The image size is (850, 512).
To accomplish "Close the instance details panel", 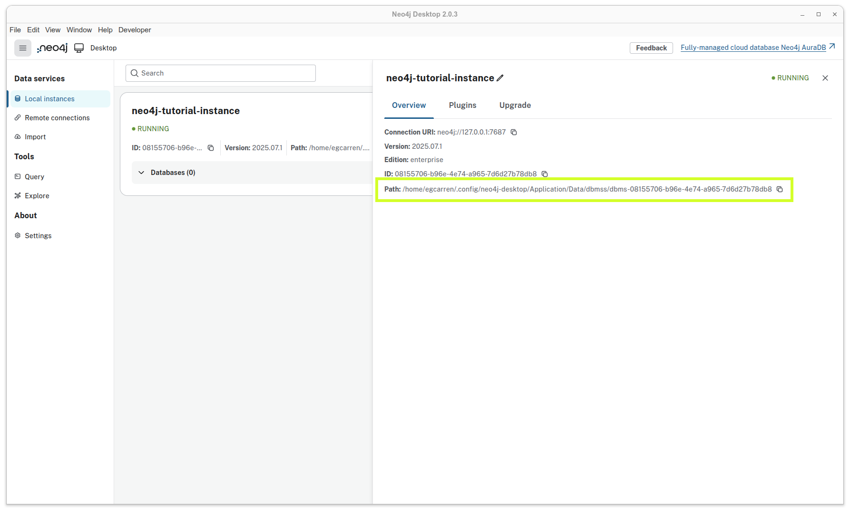I will (x=825, y=78).
